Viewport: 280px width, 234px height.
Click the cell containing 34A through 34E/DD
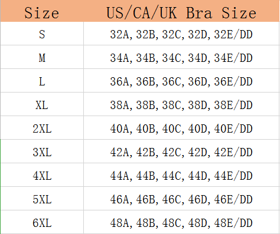pos(181,57)
